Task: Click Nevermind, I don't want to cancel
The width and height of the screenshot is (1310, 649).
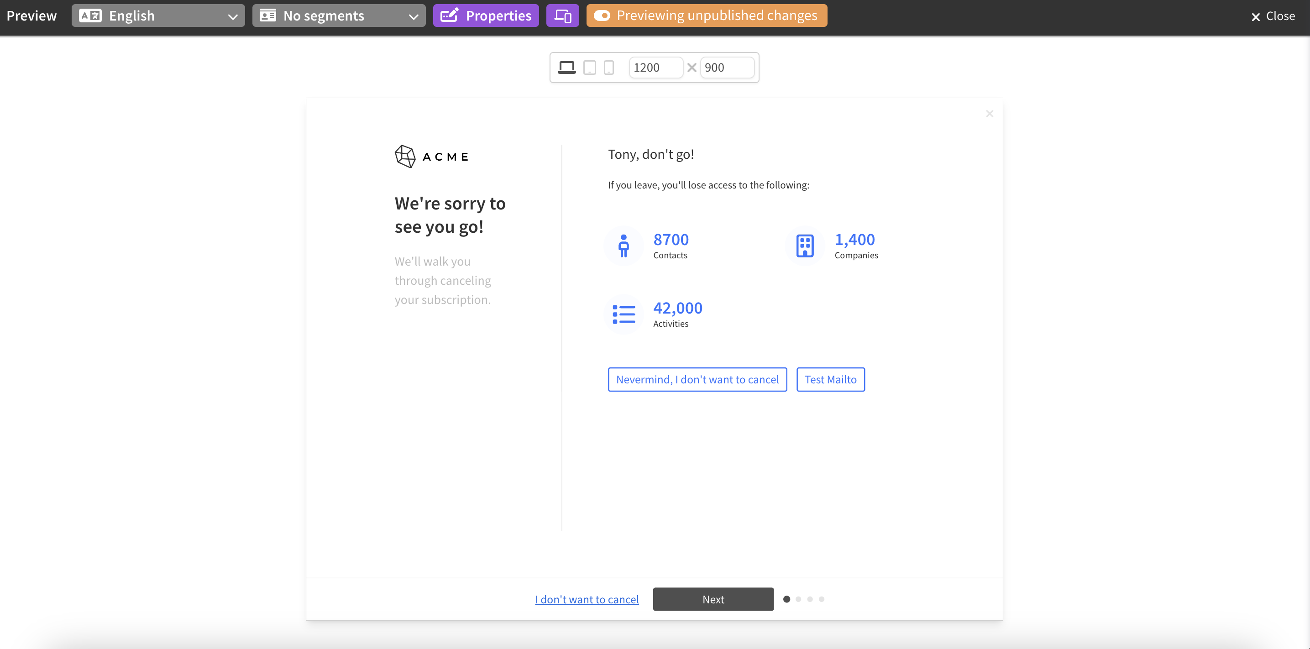Action: tap(697, 379)
